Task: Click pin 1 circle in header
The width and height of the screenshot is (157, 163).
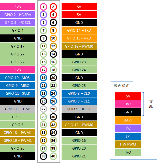Action: (44, 7)
